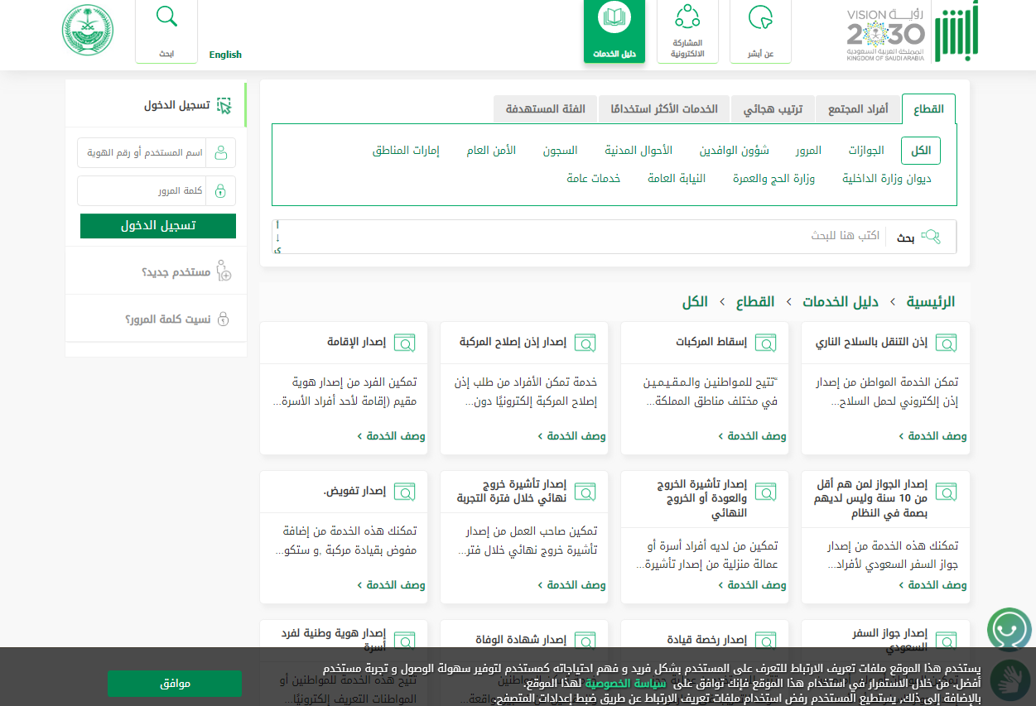Filter by وزارة الحج والعمرة sector
Screen dimensions: 1036x706
click(x=773, y=178)
